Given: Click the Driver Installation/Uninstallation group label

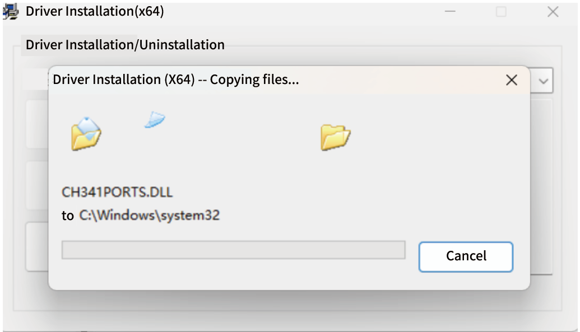Looking at the screenshot, I should tap(125, 45).
